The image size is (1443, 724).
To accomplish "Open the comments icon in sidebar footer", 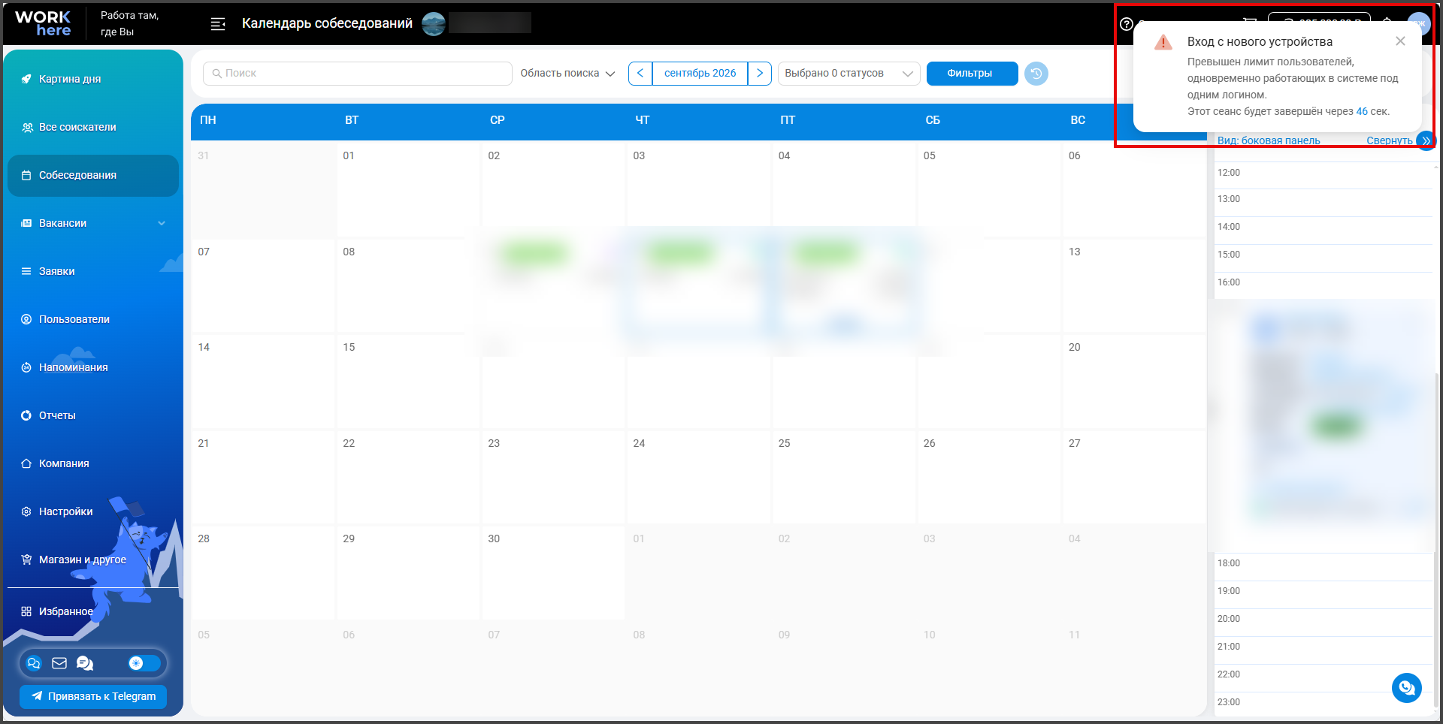I will point(85,663).
